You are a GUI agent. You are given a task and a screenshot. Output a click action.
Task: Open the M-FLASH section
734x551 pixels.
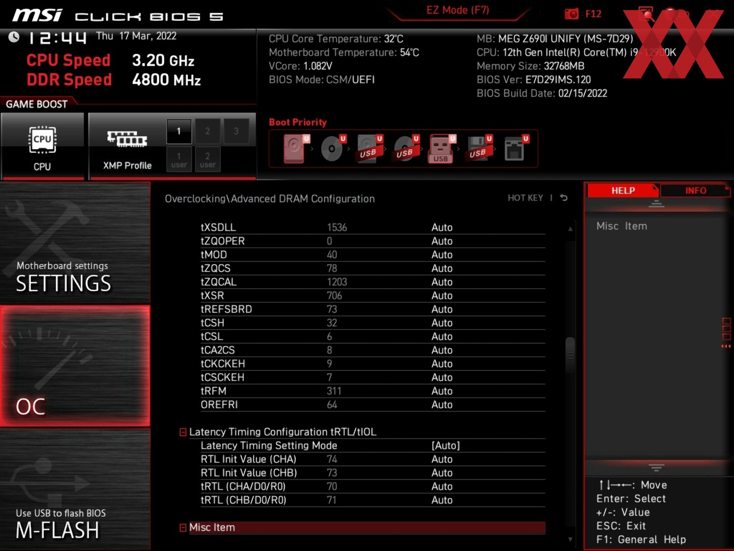(75, 489)
